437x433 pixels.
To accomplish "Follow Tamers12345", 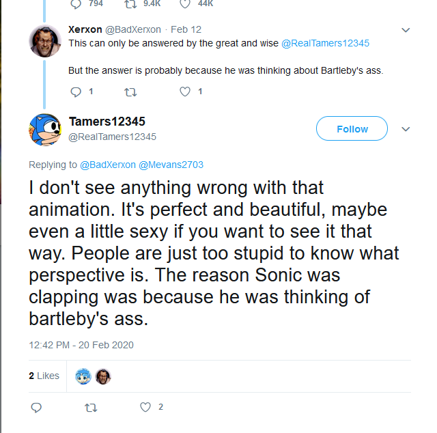I will pyautogui.click(x=352, y=129).
